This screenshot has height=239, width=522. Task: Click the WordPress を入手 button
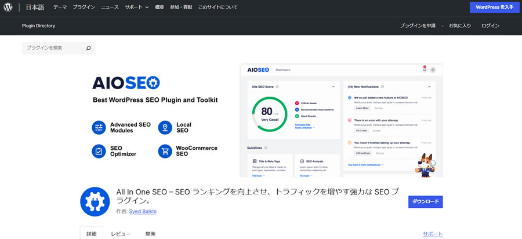494,8
